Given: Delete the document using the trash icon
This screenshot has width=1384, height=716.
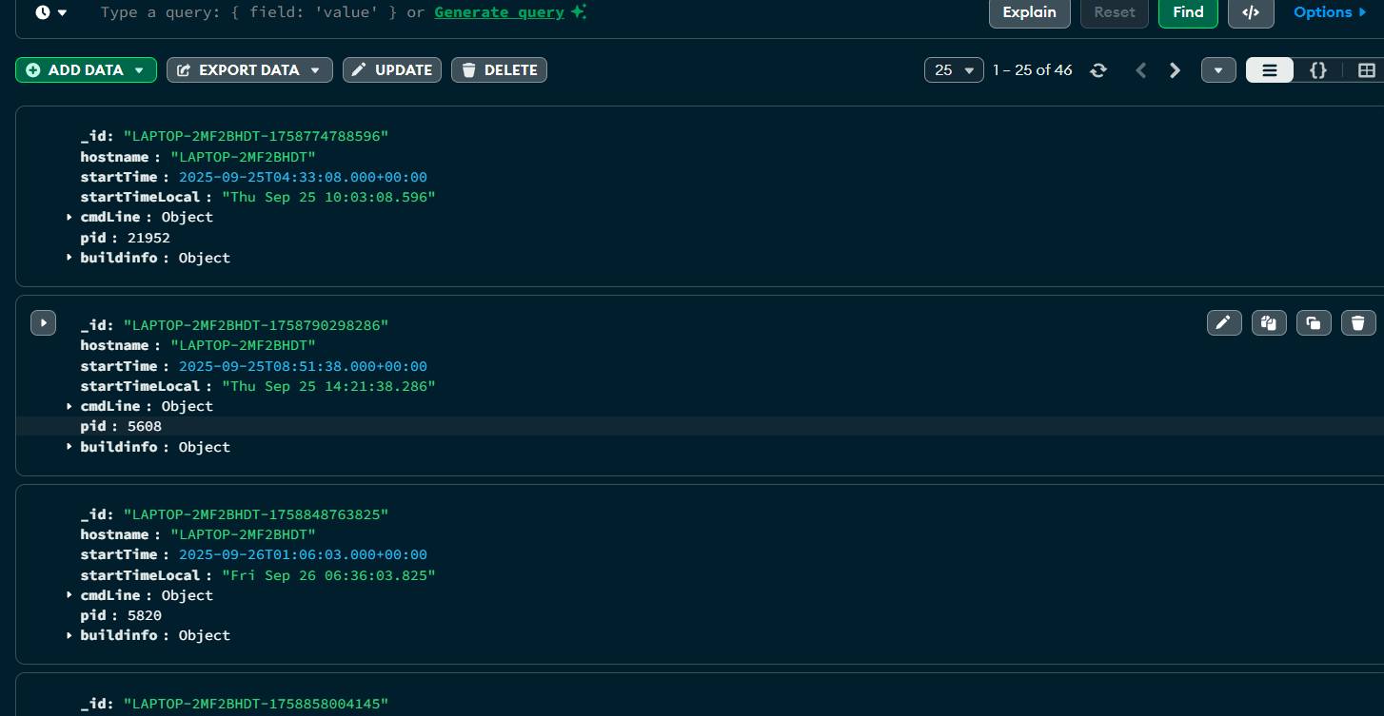Looking at the screenshot, I should point(1358,322).
